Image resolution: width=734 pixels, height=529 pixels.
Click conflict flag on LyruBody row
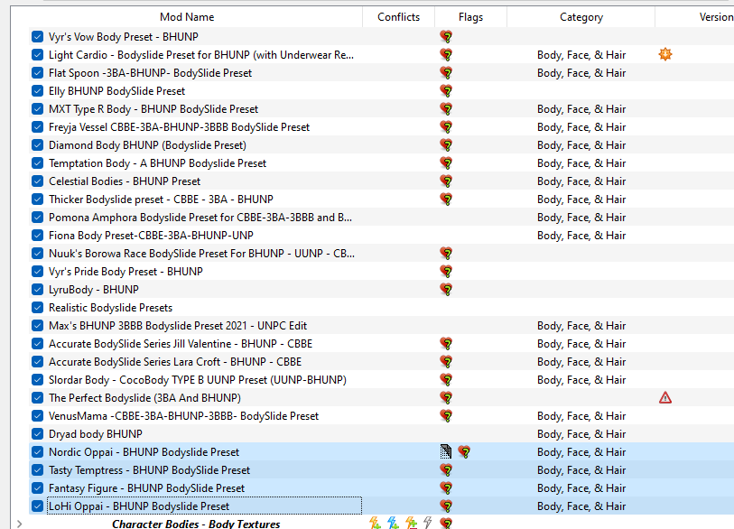coord(447,290)
